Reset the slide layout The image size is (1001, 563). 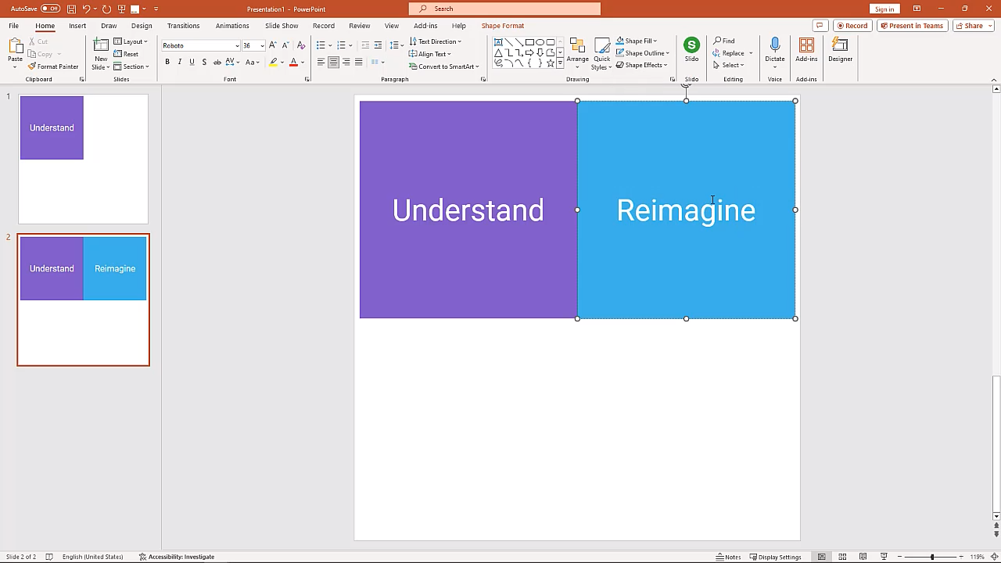(126, 54)
